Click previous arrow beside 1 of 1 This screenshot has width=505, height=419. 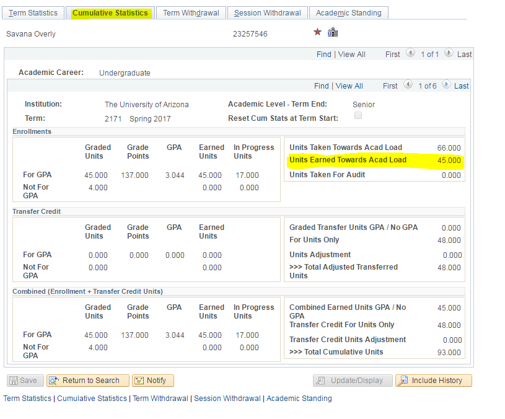pyautogui.click(x=410, y=53)
